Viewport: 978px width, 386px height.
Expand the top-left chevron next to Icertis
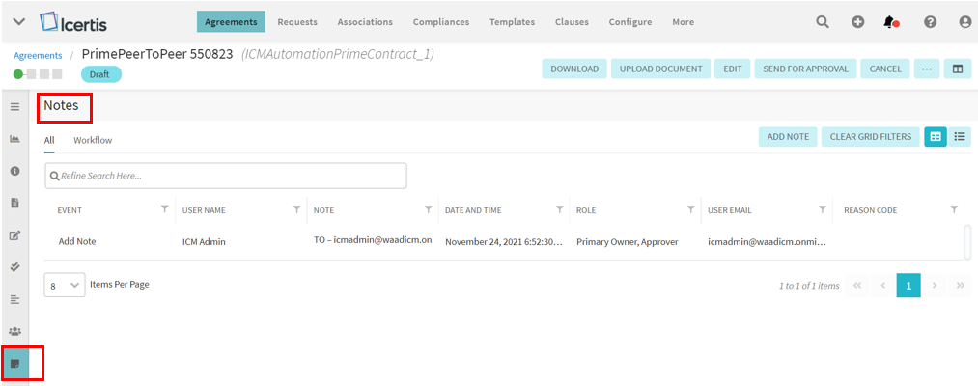point(18,22)
